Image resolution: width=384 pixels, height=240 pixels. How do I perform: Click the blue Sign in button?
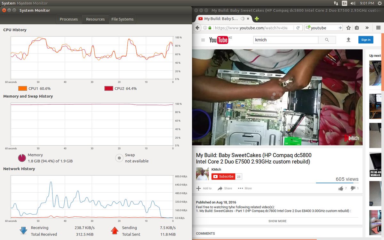(x=366, y=40)
